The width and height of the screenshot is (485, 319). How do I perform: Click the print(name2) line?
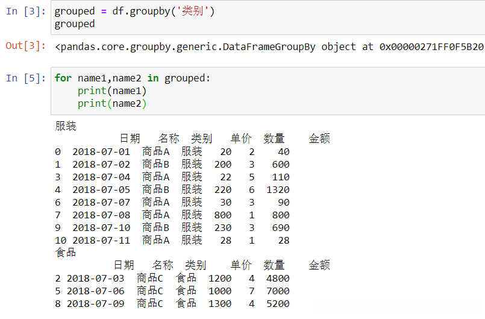click(x=112, y=104)
